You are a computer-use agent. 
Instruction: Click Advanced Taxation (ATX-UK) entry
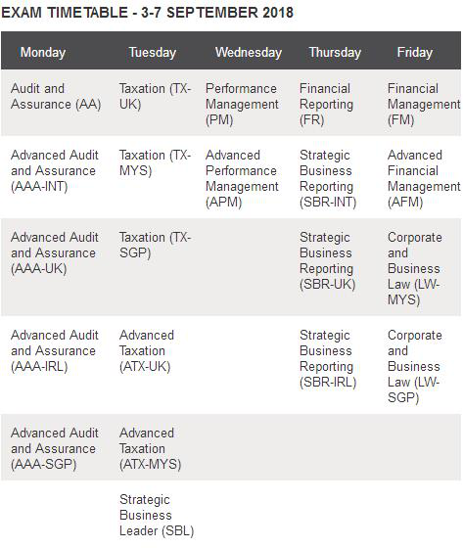[147, 350]
